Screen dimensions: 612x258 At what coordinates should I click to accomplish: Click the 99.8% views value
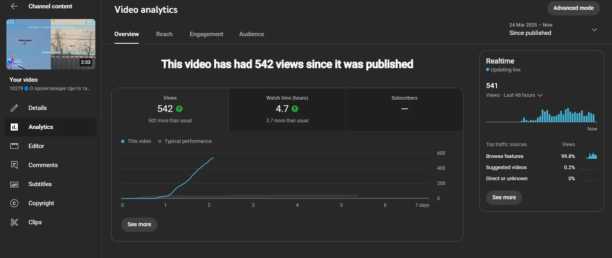click(568, 156)
